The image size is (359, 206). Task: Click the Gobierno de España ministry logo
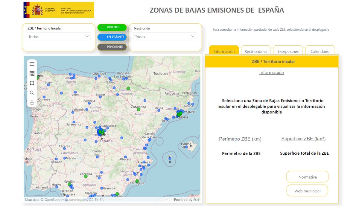59,10
